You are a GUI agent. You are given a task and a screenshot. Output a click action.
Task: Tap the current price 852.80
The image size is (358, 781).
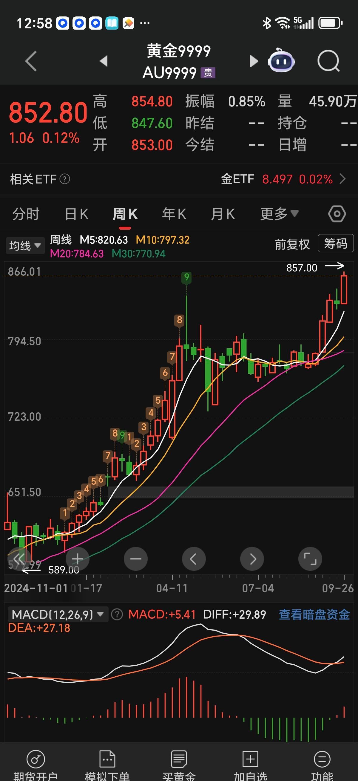[x=48, y=112]
